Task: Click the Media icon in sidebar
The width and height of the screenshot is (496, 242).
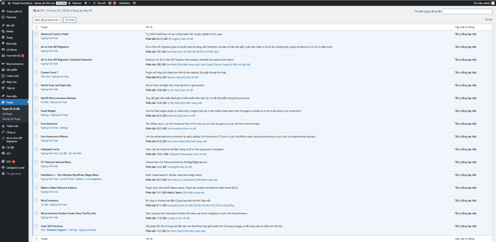Action: click(3, 31)
